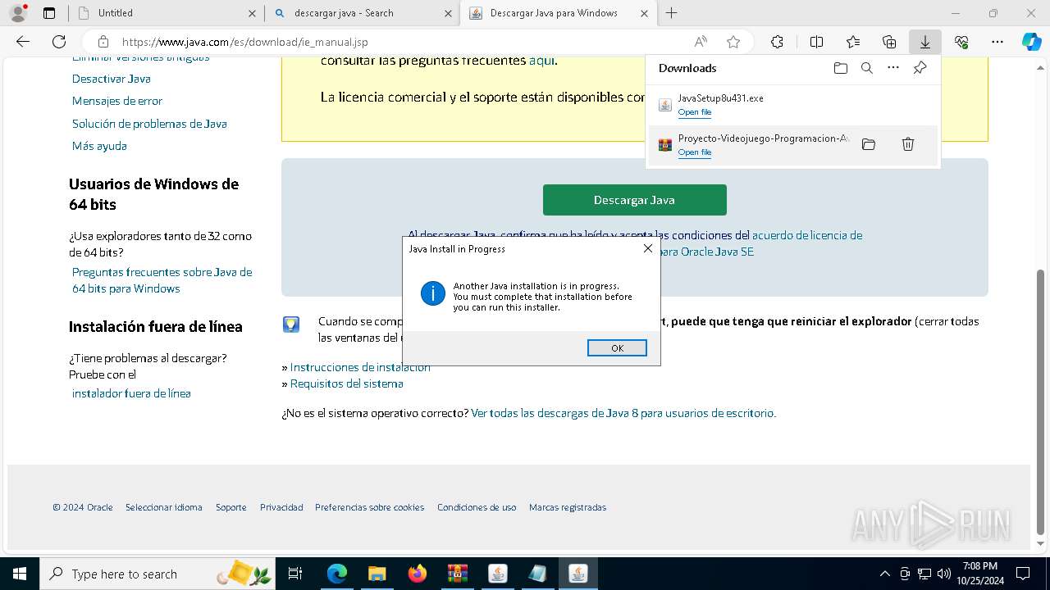Viewport: 1050px width, 590px height.
Task: Open Preguntas frecuentes sobre Java de 64 bits link
Action: [162, 280]
